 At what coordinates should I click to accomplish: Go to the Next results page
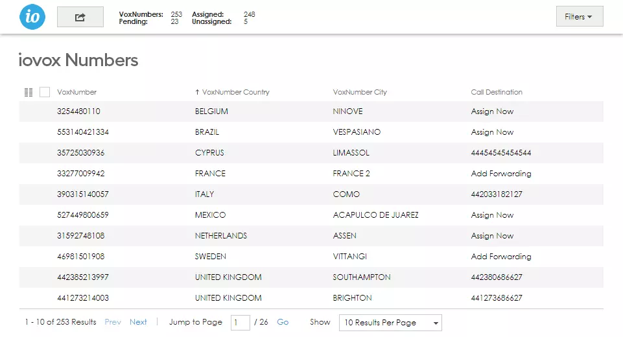[138, 322]
